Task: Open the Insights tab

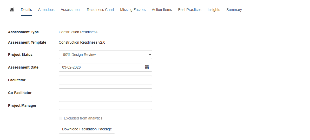Action: click(x=214, y=10)
